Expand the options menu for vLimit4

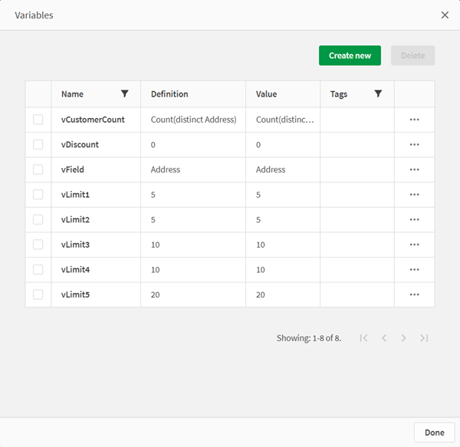click(414, 269)
